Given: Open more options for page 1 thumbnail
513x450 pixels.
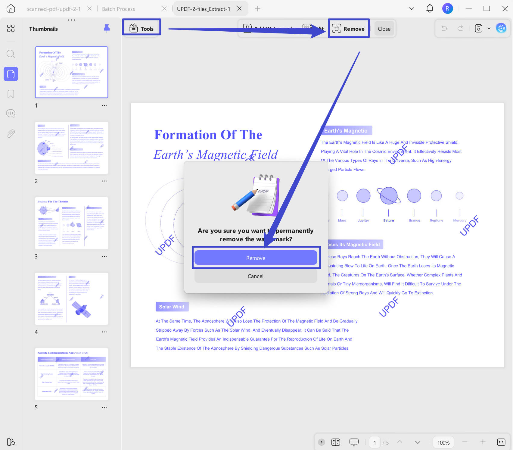Looking at the screenshot, I should [104, 106].
